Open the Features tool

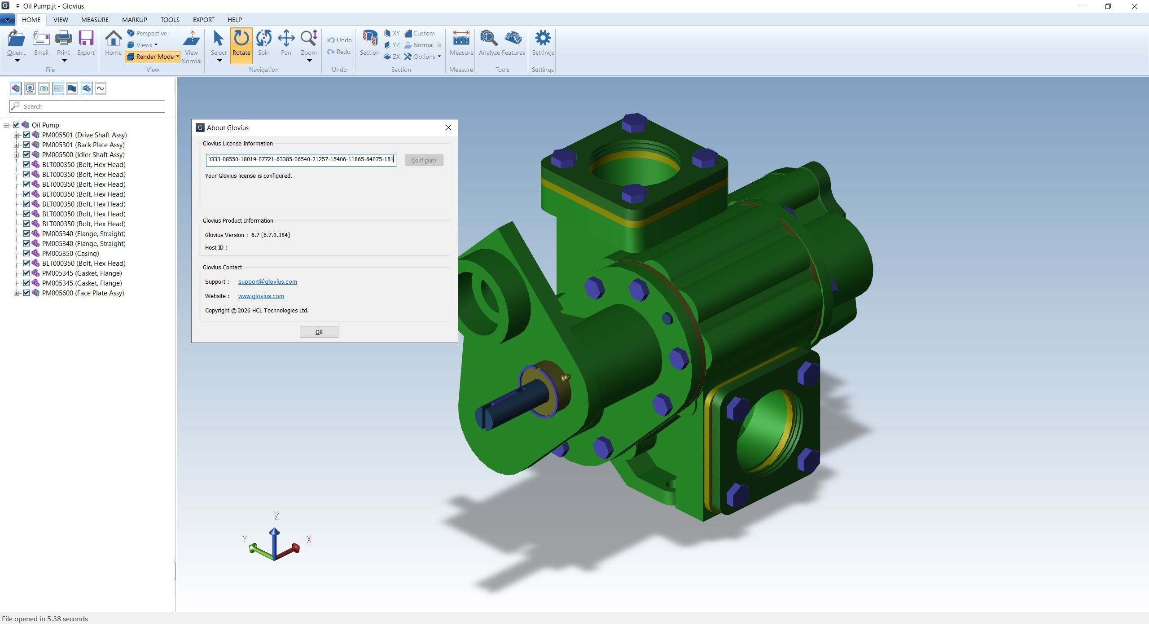[x=513, y=43]
